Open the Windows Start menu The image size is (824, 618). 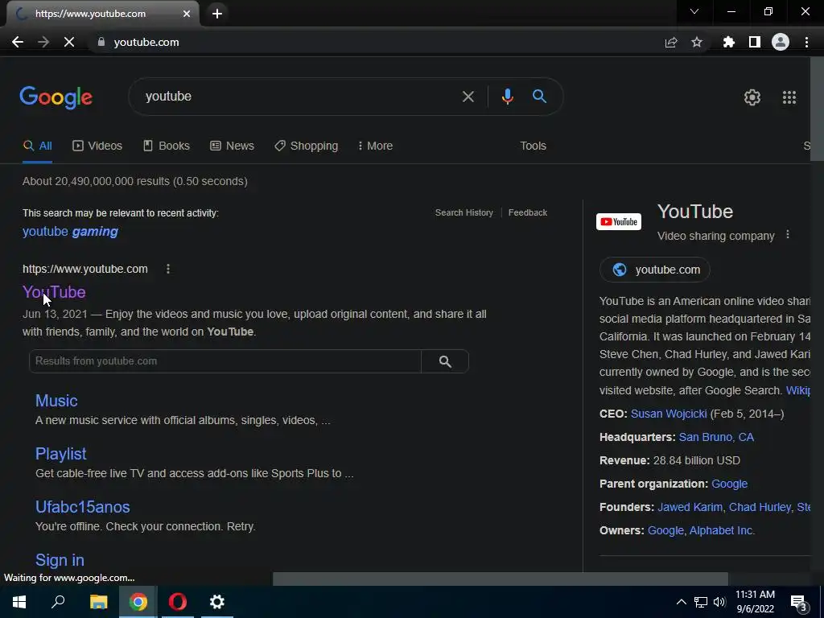pyautogui.click(x=19, y=602)
